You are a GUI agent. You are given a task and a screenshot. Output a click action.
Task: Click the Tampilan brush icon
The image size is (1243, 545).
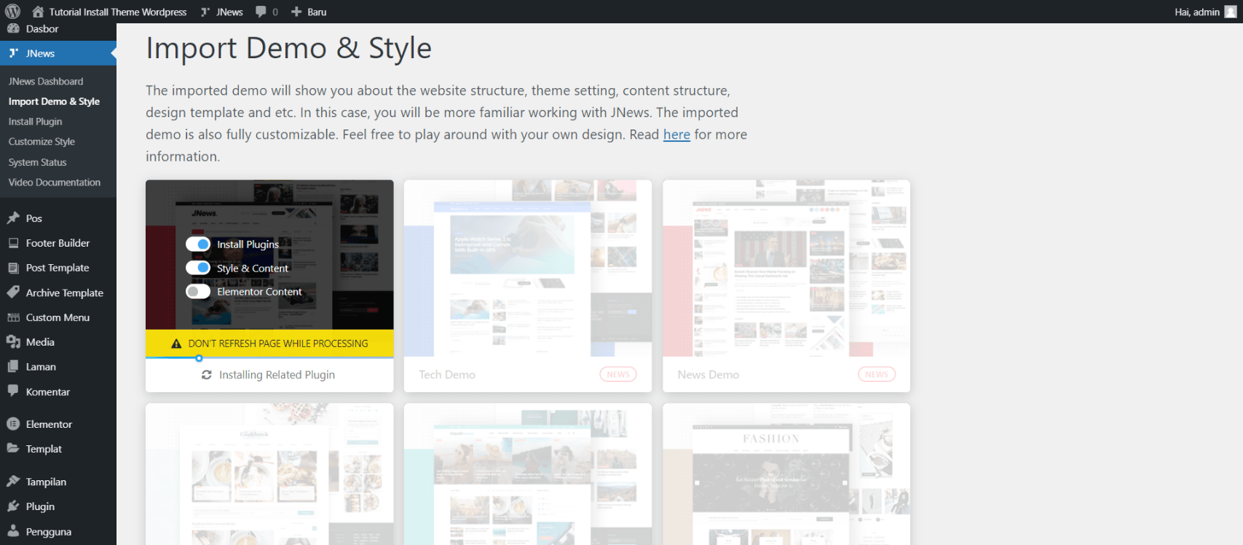[x=13, y=481]
